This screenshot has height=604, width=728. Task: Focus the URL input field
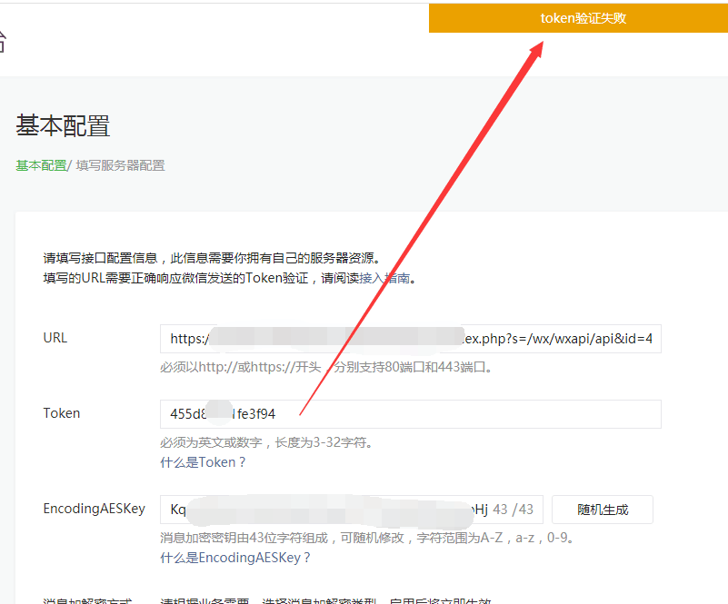pos(410,339)
